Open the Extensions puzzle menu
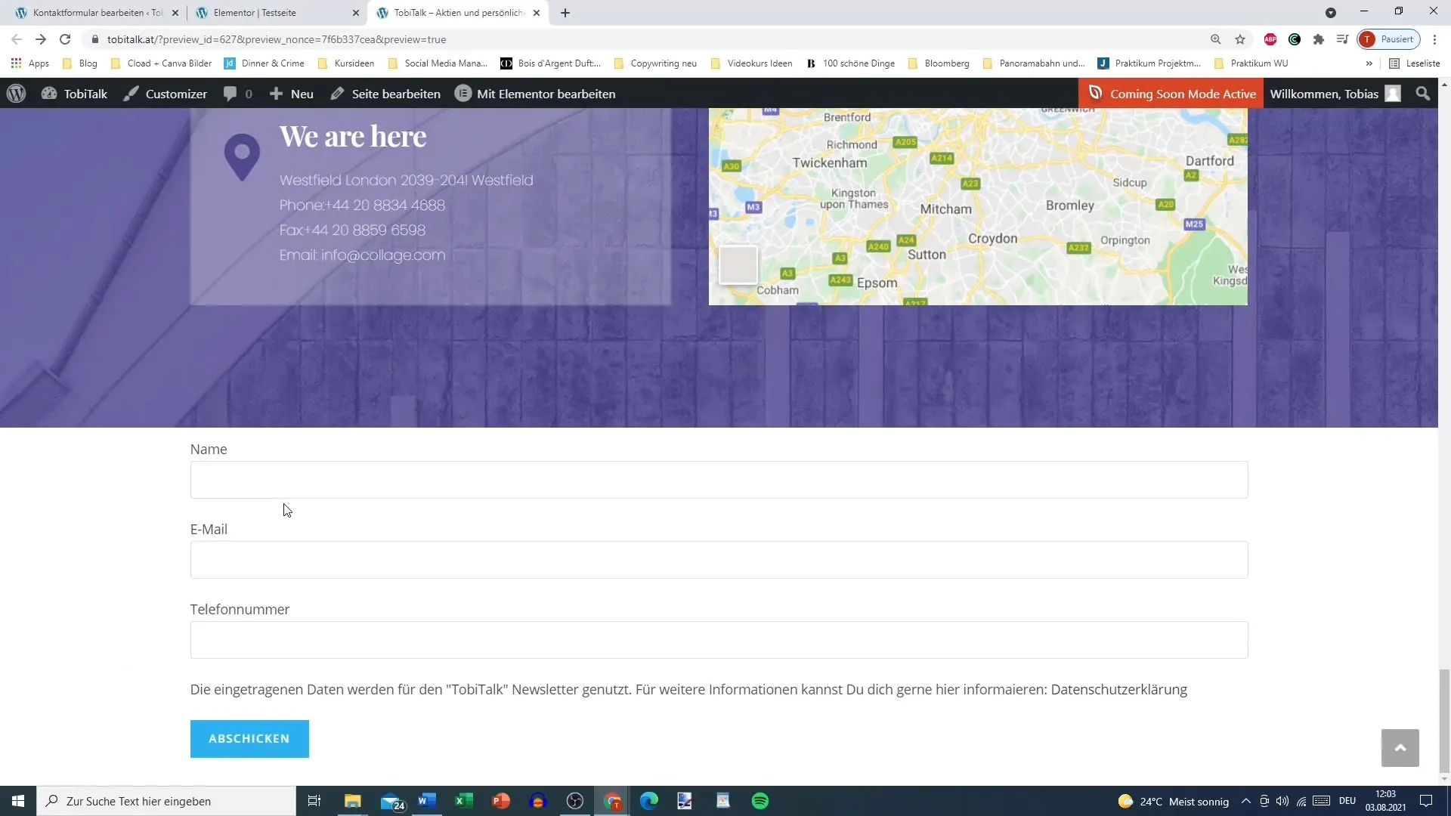The image size is (1451, 816). pyautogui.click(x=1319, y=39)
